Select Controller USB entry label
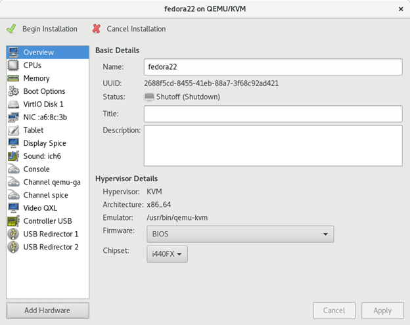The width and height of the screenshot is (410, 325). coord(47,221)
